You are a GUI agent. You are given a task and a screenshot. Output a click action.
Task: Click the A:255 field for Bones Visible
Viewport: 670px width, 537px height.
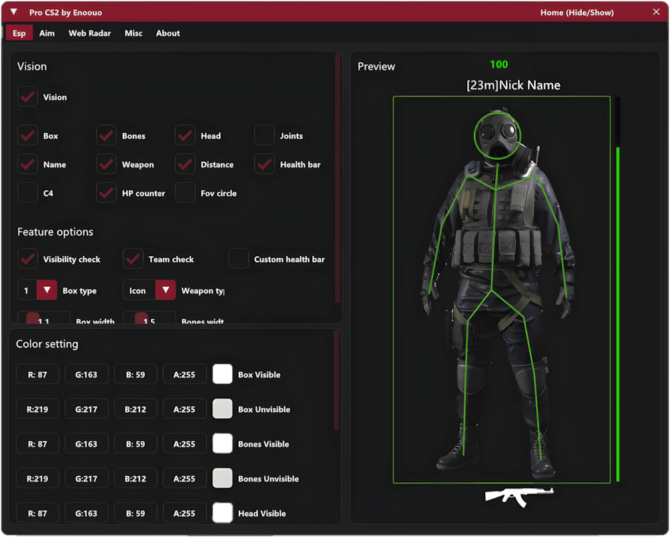tap(185, 444)
